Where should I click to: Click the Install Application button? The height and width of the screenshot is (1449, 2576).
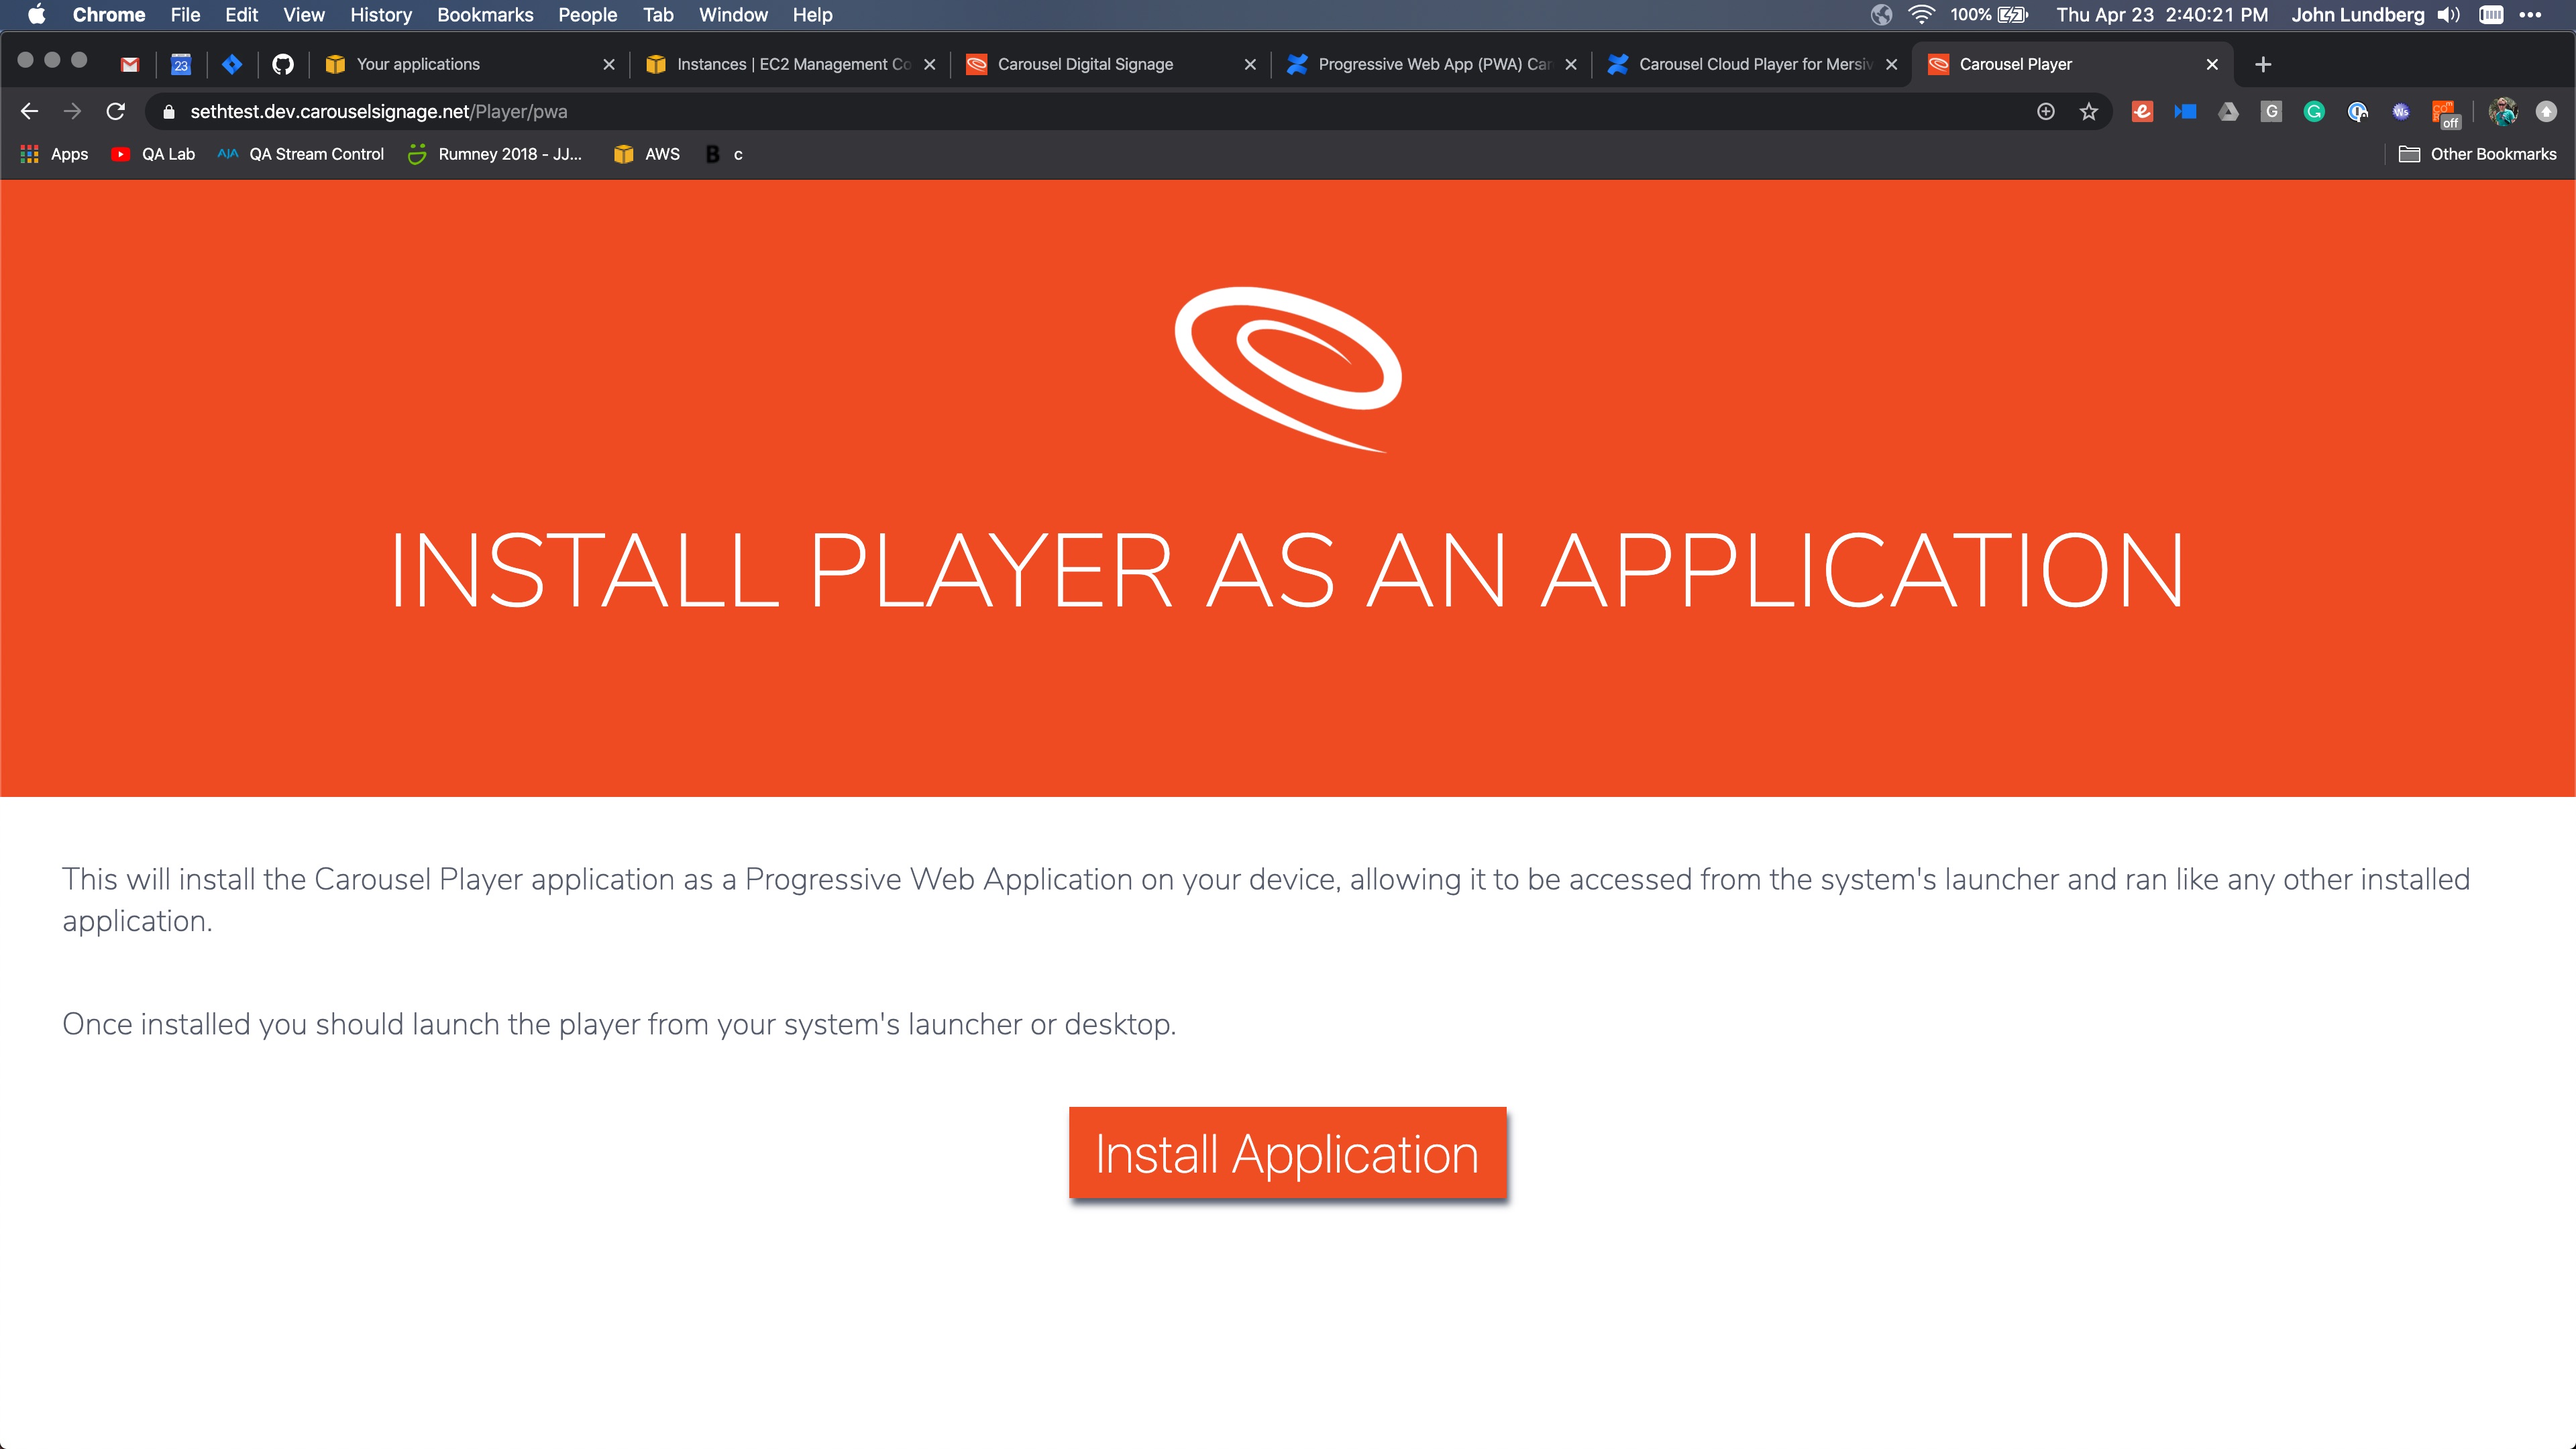click(x=1287, y=1153)
